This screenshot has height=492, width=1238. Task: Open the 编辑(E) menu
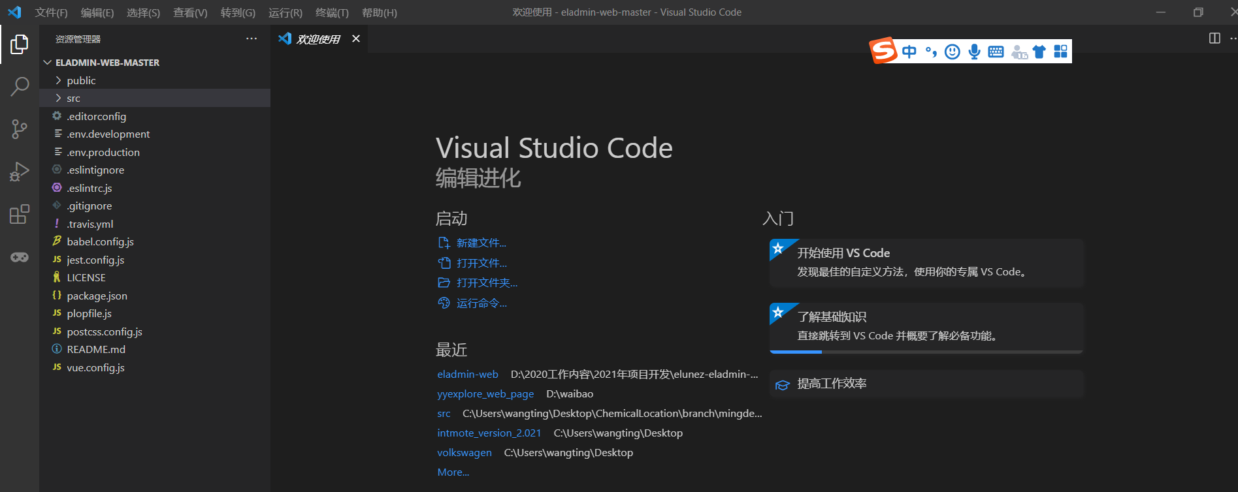[97, 12]
